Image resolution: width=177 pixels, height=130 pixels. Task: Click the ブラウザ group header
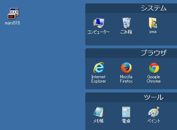pos(131,53)
